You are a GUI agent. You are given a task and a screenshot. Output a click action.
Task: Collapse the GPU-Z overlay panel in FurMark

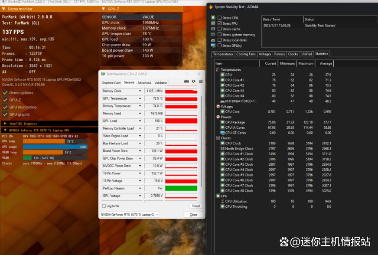(103, 9)
